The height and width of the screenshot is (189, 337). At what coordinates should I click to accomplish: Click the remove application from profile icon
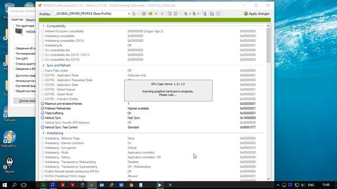tap(175, 14)
